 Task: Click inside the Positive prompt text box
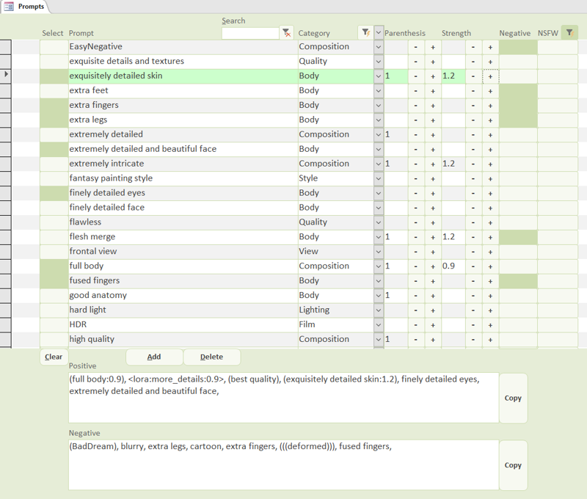(x=284, y=398)
